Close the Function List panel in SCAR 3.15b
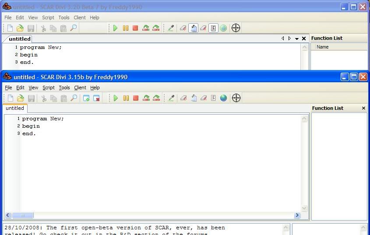This screenshot has height=235, width=370. [363, 108]
